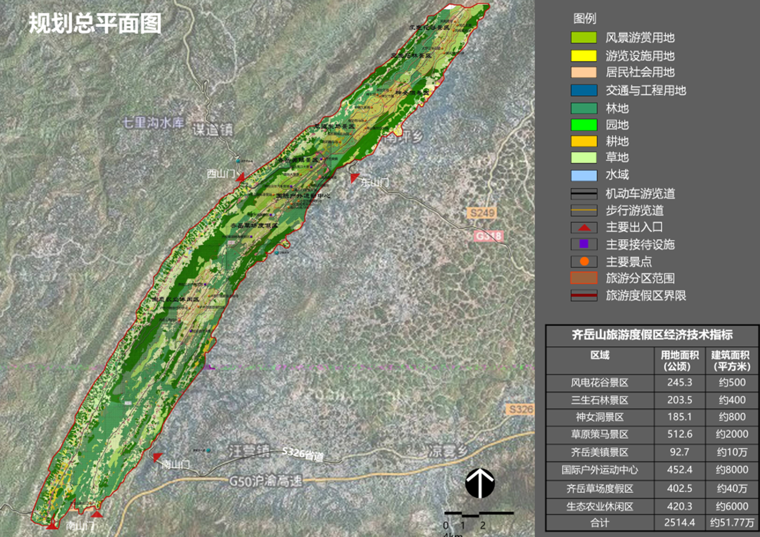Click the map scale bar

click(478, 513)
